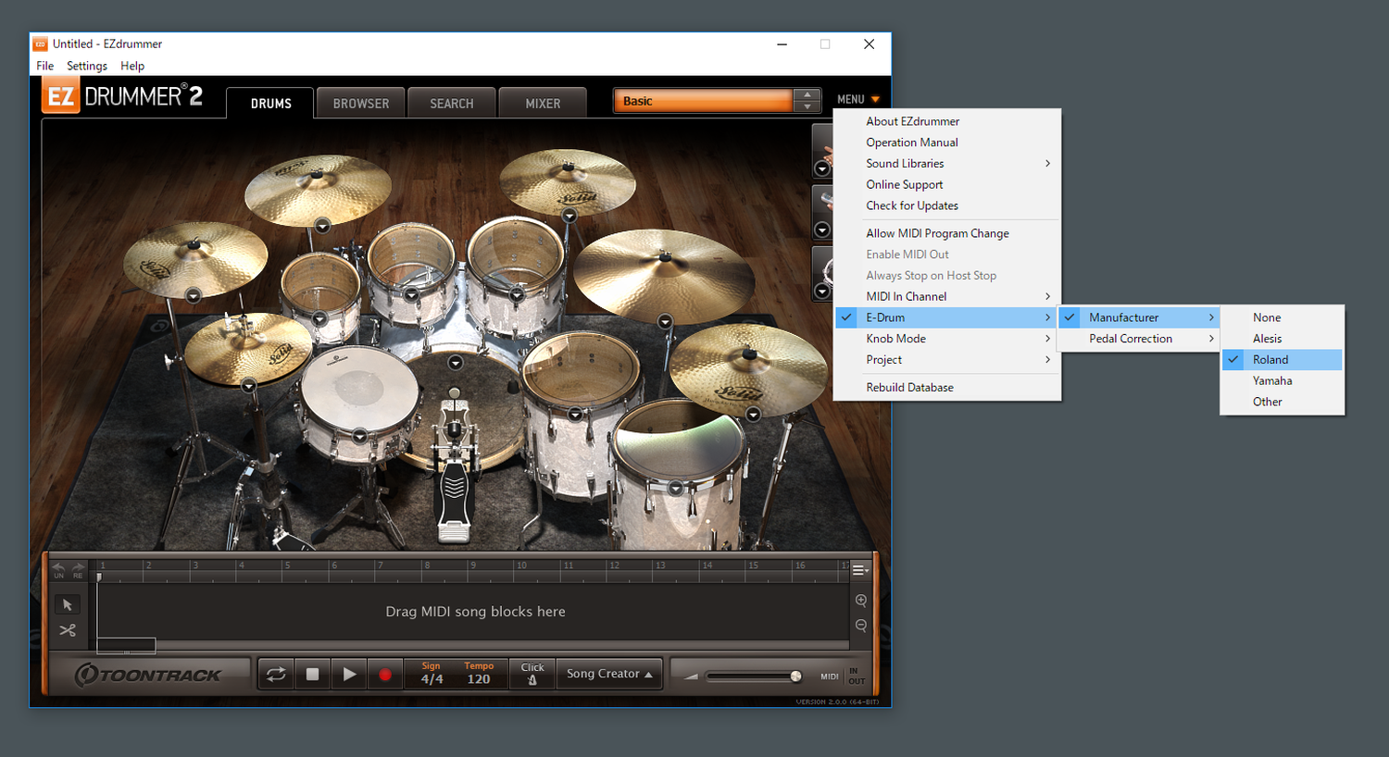
Task: Toggle the Click metronome
Action: pyautogui.click(x=532, y=674)
